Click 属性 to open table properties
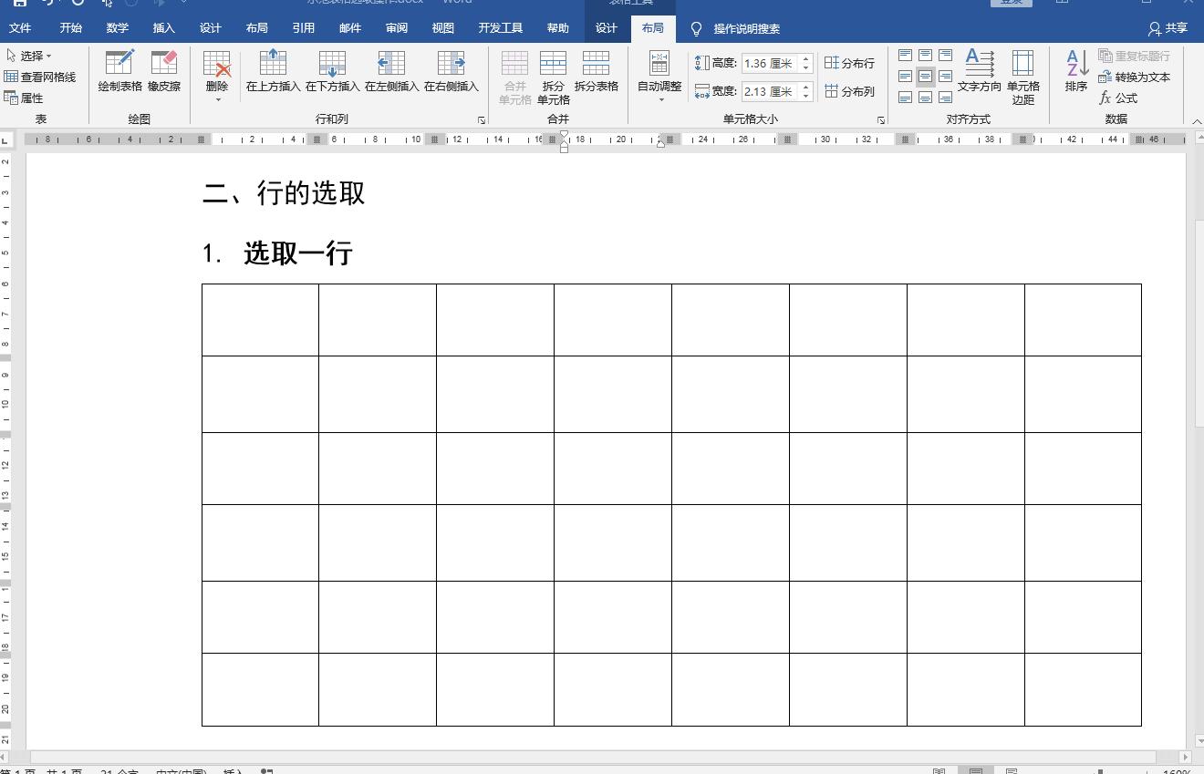Image resolution: width=1204 pixels, height=774 pixels. point(28,98)
